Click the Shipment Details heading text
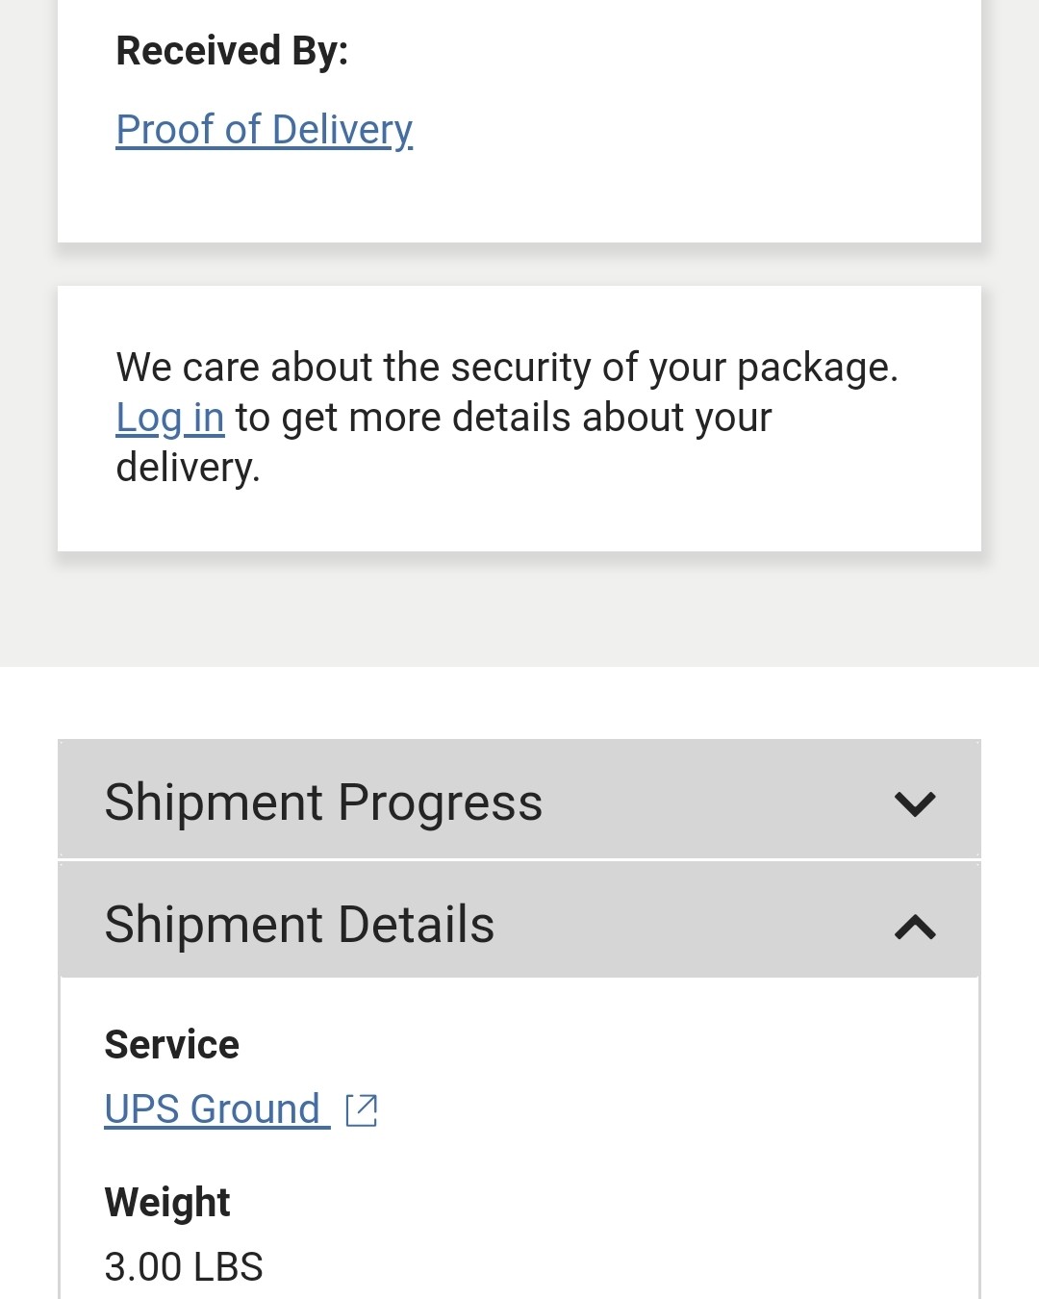Screen dimensions: 1039x1299 299,925
